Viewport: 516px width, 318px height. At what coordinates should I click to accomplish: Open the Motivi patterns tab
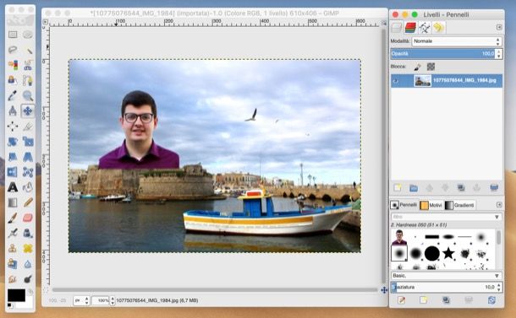(x=431, y=205)
